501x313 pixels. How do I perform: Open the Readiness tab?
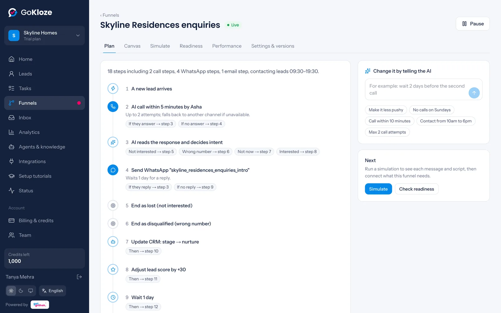tap(191, 46)
